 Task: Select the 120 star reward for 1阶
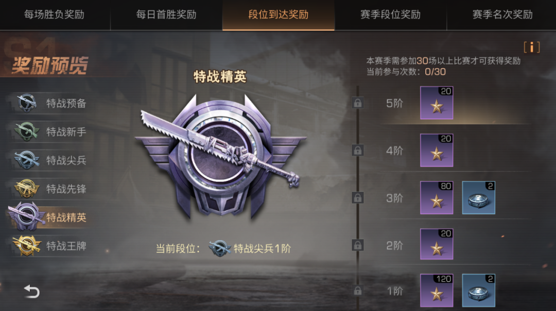(x=437, y=290)
